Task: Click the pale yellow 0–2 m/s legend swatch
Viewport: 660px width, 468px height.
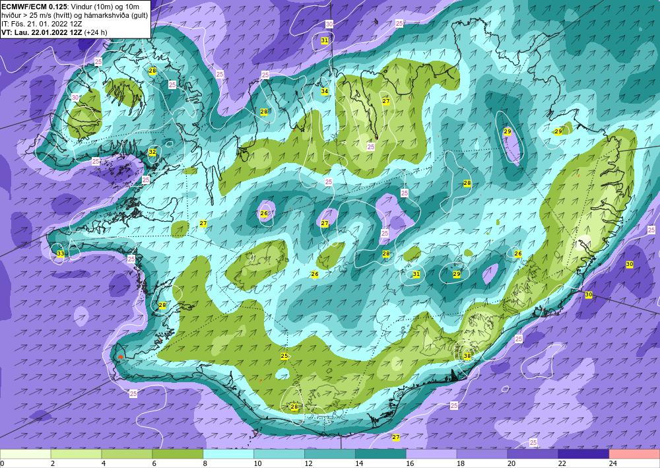Action: tap(25, 454)
